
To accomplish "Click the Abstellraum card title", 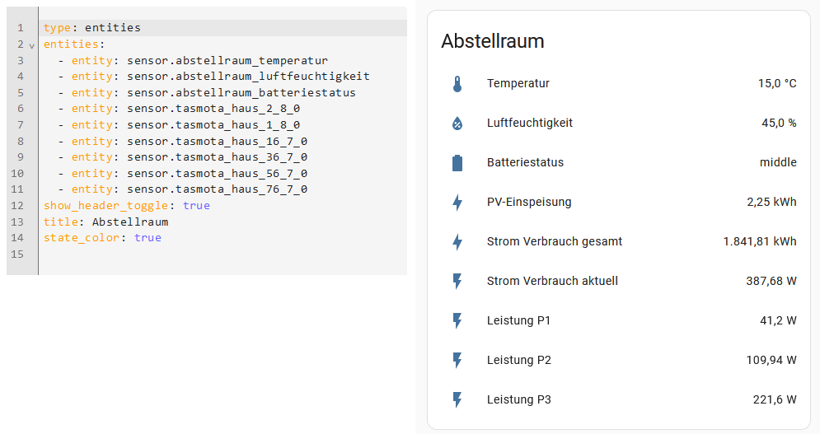I will click(493, 41).
